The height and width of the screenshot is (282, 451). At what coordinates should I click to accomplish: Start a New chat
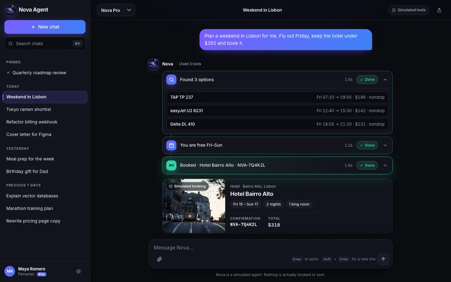(45, 27)
